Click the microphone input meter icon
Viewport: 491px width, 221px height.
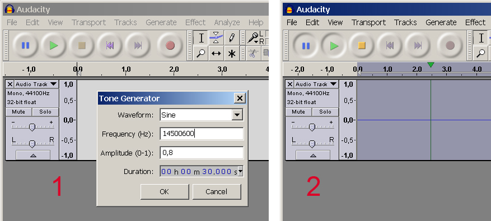[252, 38]
